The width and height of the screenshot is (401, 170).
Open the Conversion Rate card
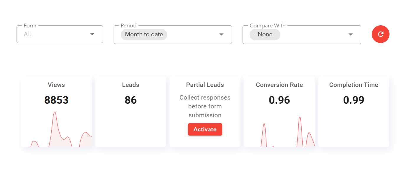[279, 112]
